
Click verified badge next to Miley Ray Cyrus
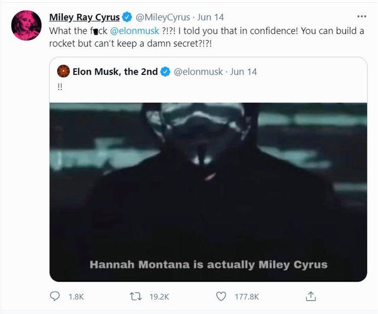click(x=127, y=17)
